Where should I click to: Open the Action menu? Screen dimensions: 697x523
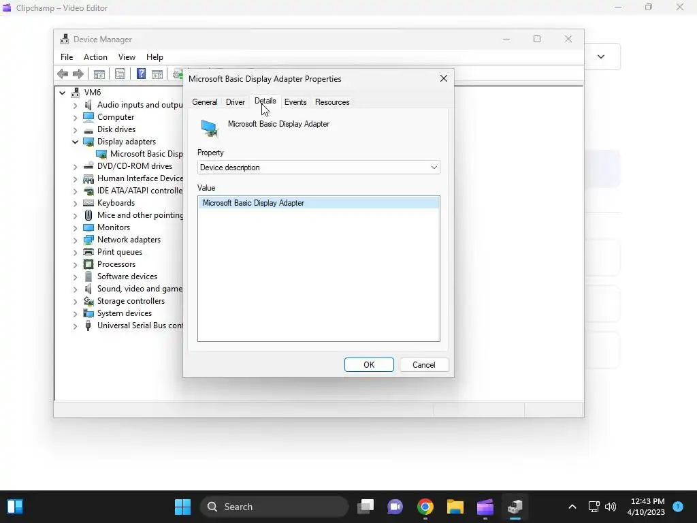click(x=95, y=57)
